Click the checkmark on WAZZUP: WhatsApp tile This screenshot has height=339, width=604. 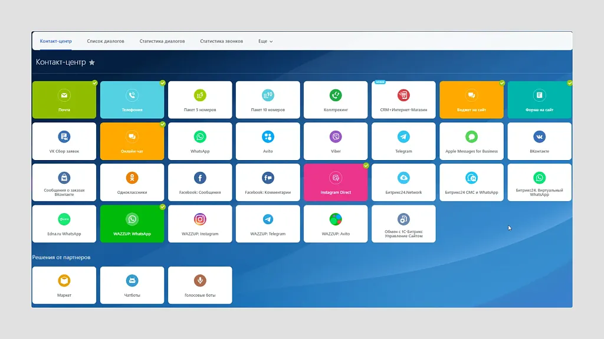[162, 207]
